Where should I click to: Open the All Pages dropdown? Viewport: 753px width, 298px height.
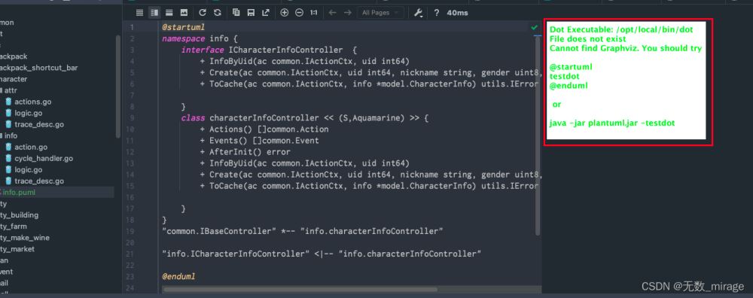point(380,13)
